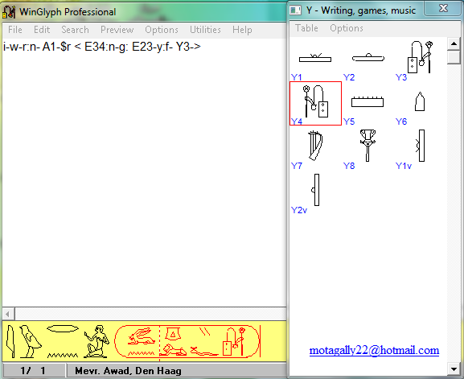Click the Y sign table window icon
The image size is (464, 379).
coord(295,10)
